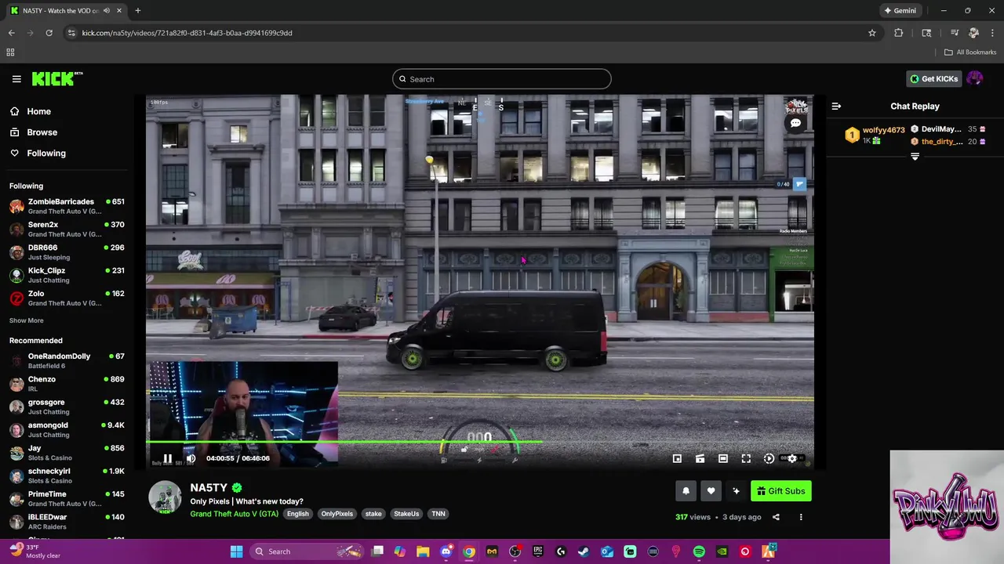Viewport: 1004px width, 564px height.
Task: Mute the tab audio speaker icon
Action: pyautogui.click(x=106, y=11)
